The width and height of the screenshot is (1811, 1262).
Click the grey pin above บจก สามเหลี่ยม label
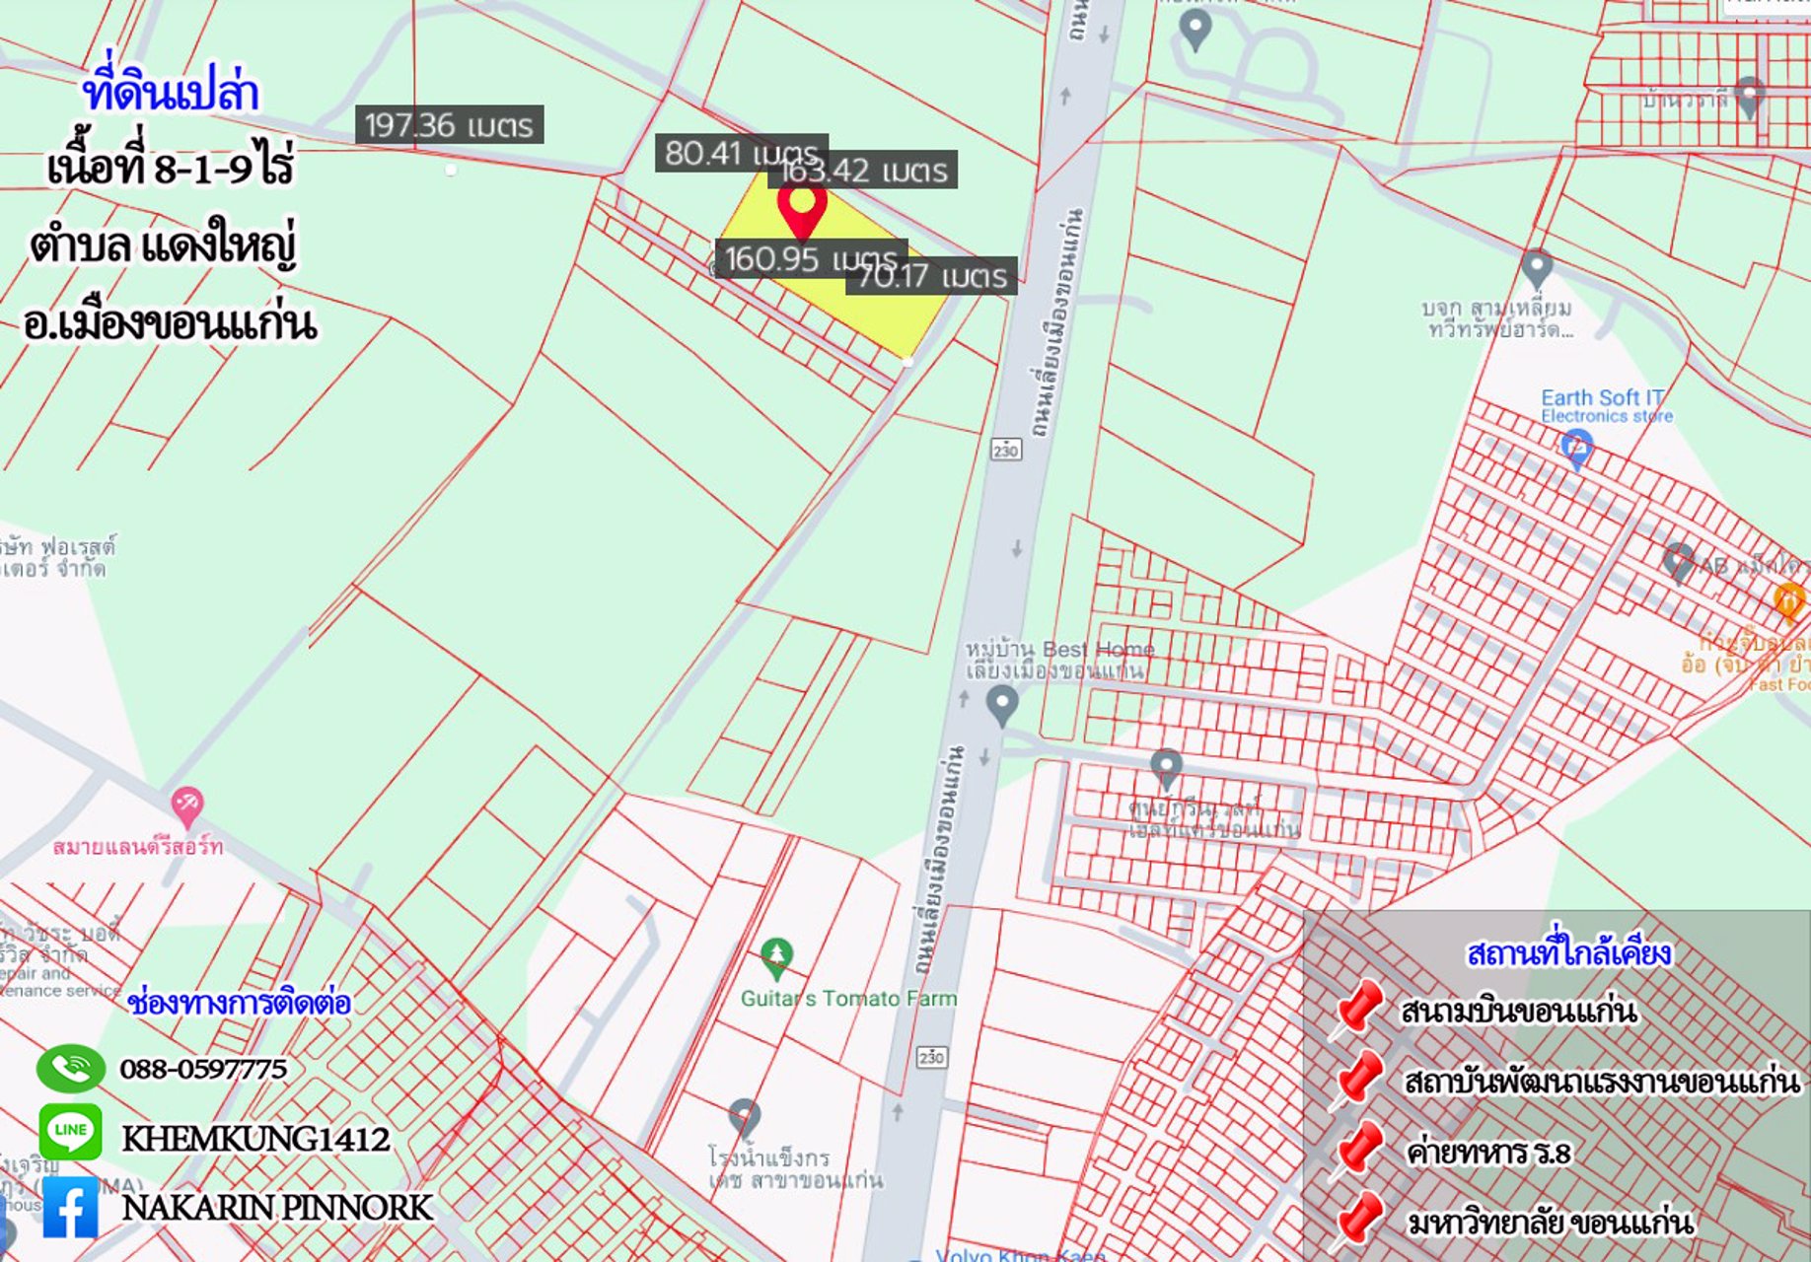pos(1537,268)
